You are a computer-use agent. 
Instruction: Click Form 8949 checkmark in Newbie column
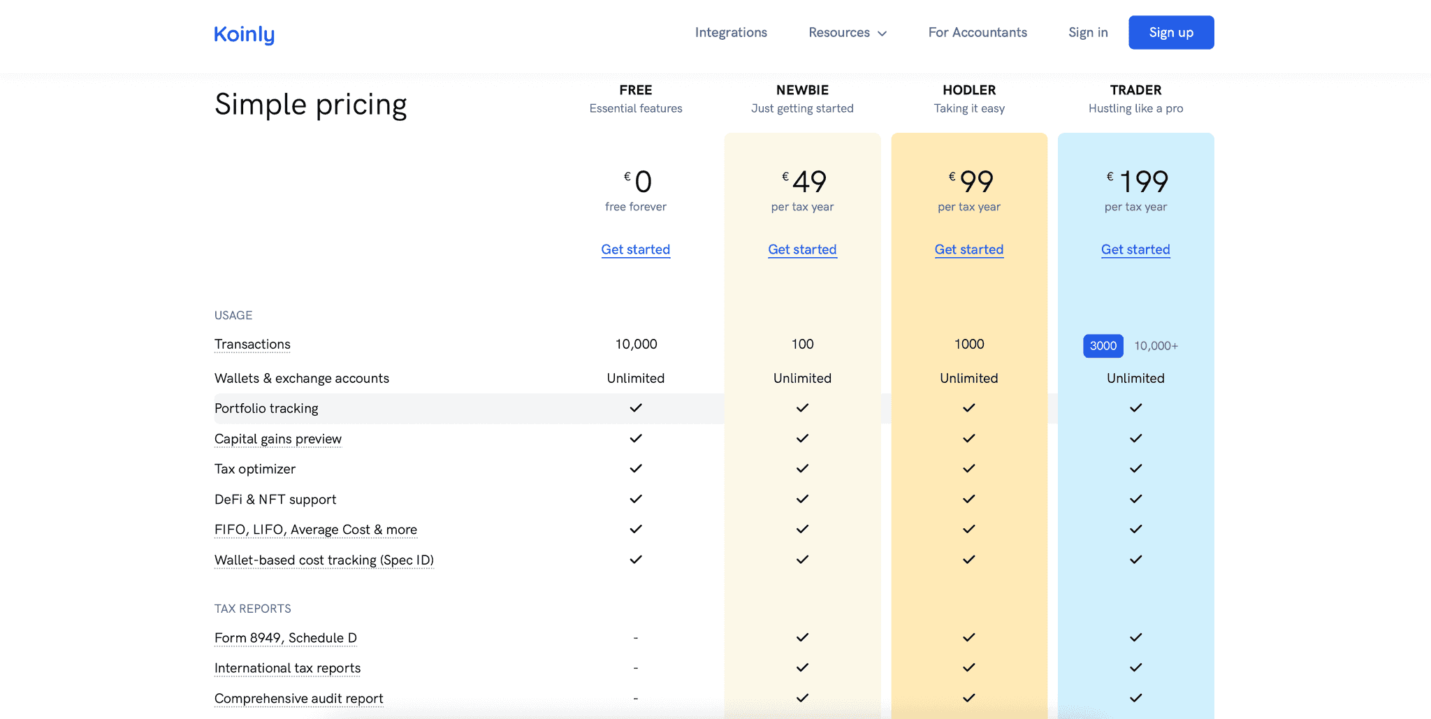pos(802,638)
